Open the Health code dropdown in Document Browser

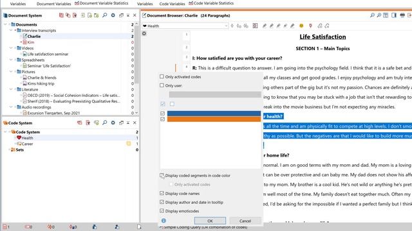coord(226,26)
